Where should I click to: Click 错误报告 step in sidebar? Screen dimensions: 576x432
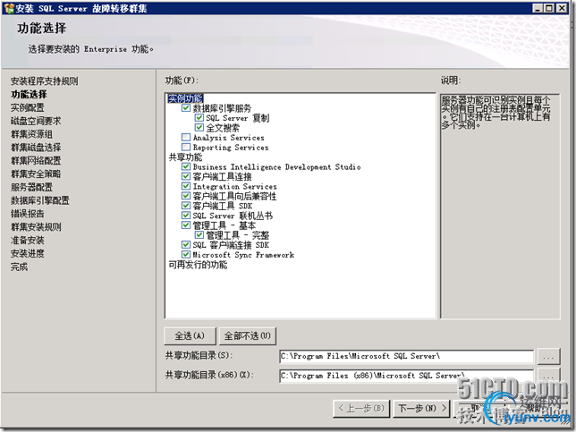[x=27, y=214]
